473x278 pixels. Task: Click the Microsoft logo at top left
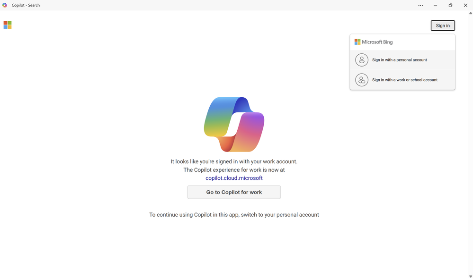8,25
